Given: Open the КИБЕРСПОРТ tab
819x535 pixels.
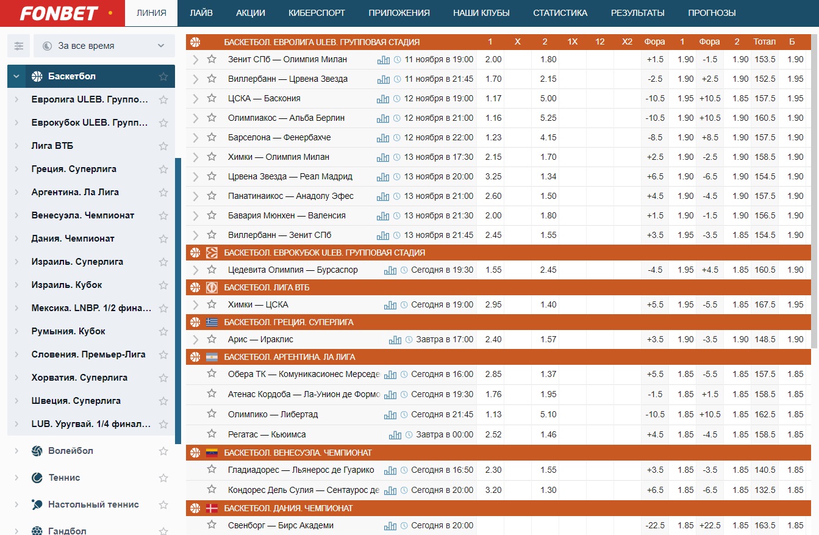Looking at the screenshot, I should tap(317, 13).
